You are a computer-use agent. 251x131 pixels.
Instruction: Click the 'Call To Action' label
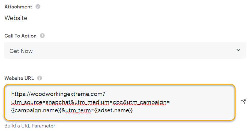pyautogui.click(x=20, y=36)
